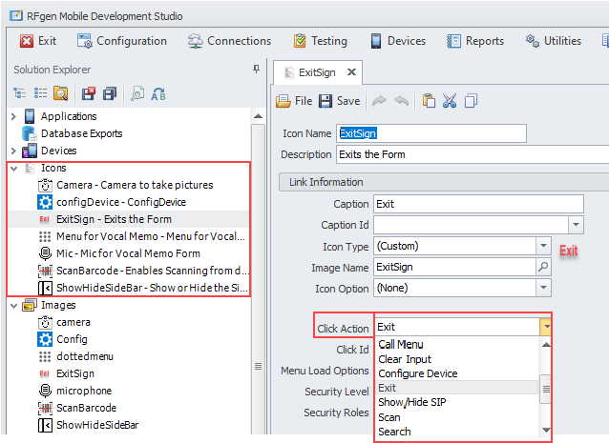Click the Paste clipboard icon
609x443 pixels.
[x=429, y=101]
